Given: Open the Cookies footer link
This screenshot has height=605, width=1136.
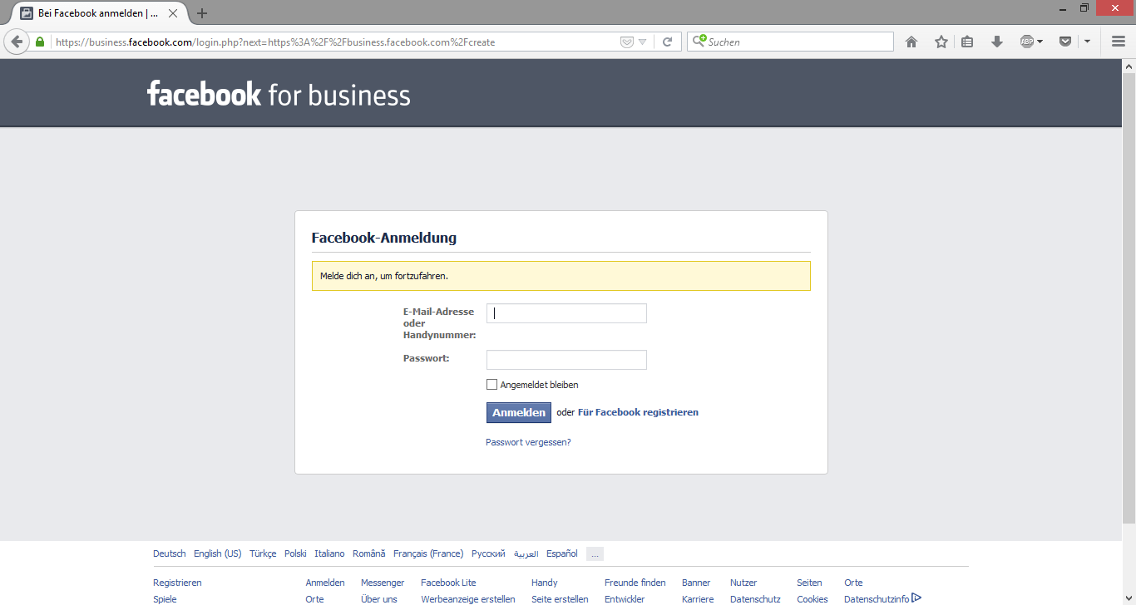Looking at the screenshot, I should (x=812, y=598).
